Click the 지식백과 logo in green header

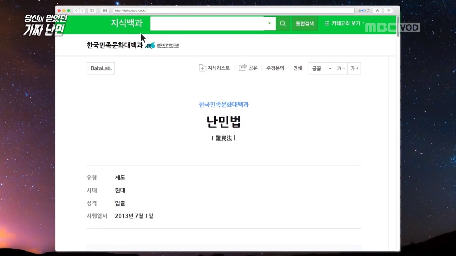126,23
